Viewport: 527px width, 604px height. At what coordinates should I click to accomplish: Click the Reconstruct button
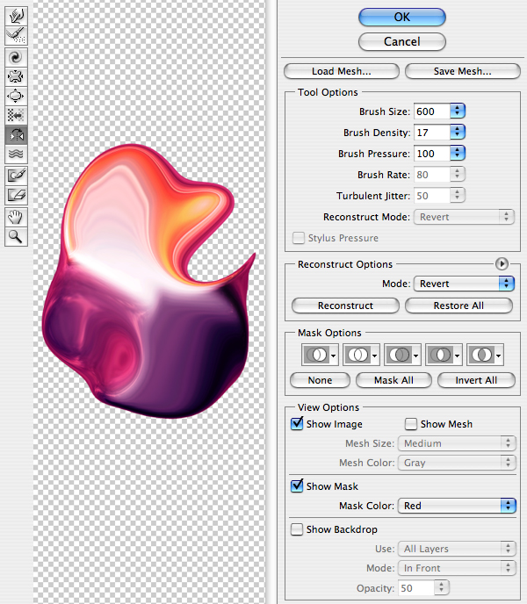(x=345, y=306)
